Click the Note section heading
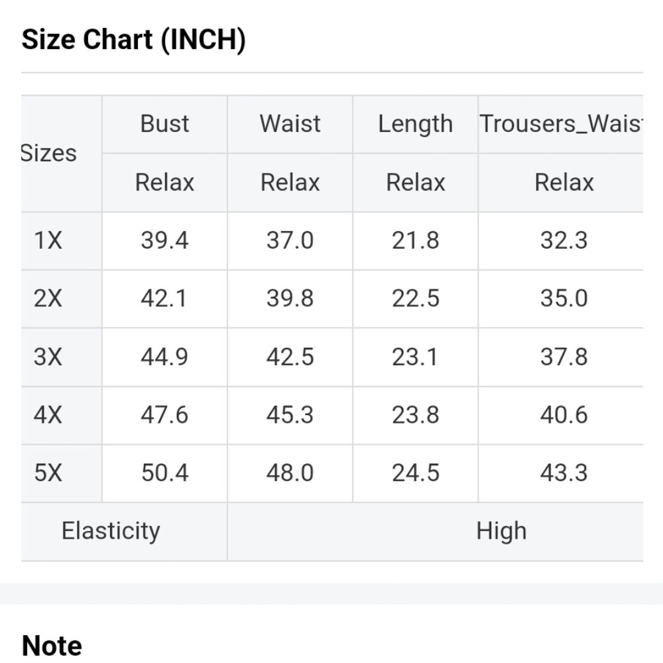Image resolution: width=663 pixels, height=663 pixels. click(52, 645)
